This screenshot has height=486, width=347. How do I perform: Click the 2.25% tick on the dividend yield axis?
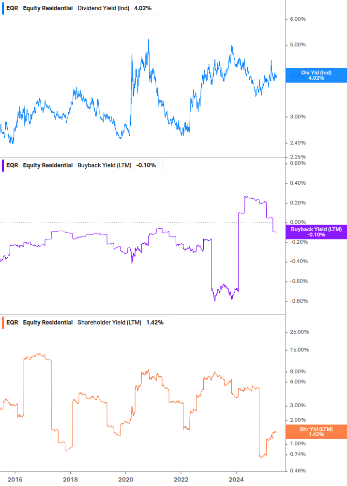[298, 157]
